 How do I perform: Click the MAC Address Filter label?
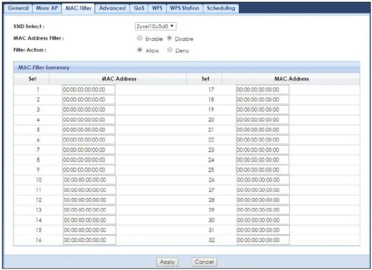[39, 38]
